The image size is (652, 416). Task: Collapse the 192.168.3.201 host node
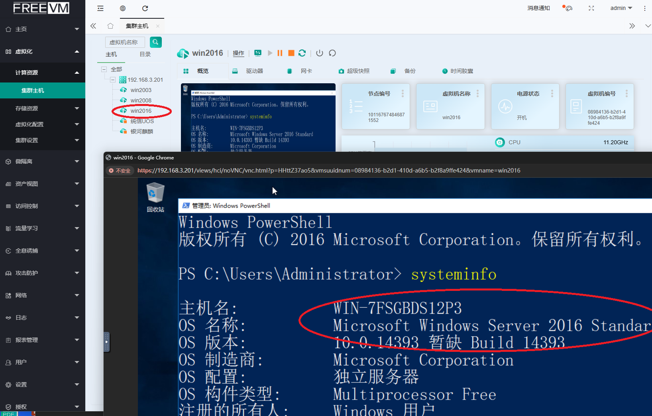113,80
